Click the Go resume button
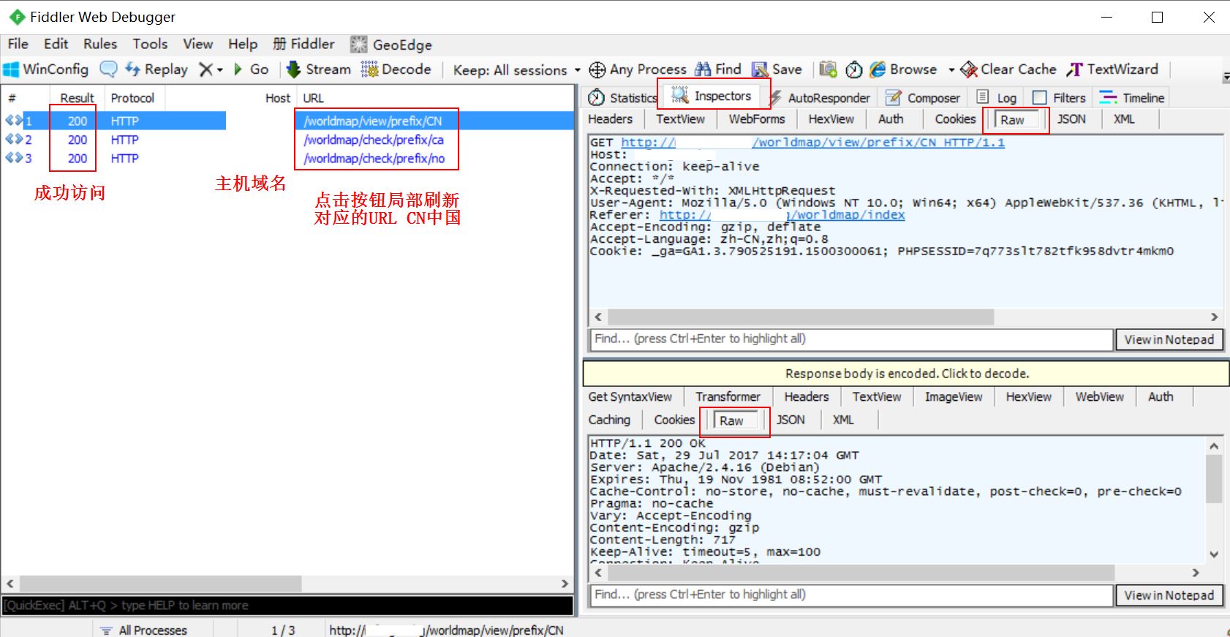The image size is (1230, 637). (x=252, y=69)
